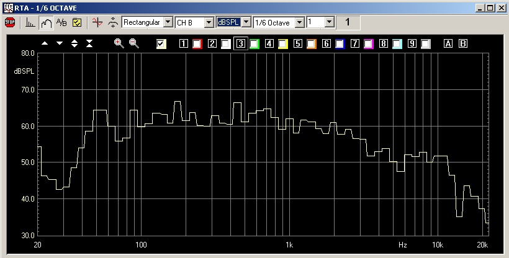Shift the trace up with up arrow
The height and width of the screenshot is (258, 509).
(44, 43)
